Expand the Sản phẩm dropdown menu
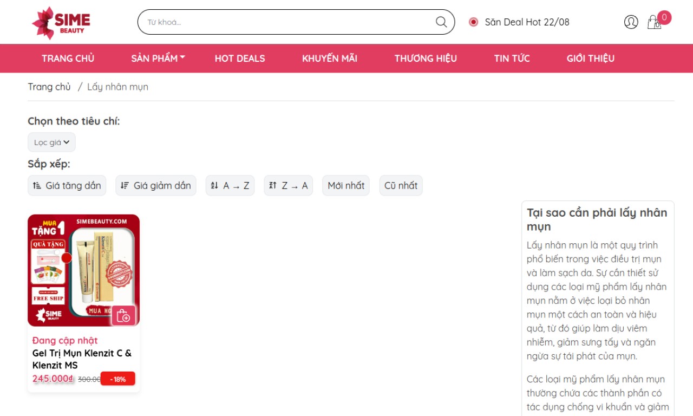Image resolution: width=693 pixels, height=416 pixels. [158, 58]
